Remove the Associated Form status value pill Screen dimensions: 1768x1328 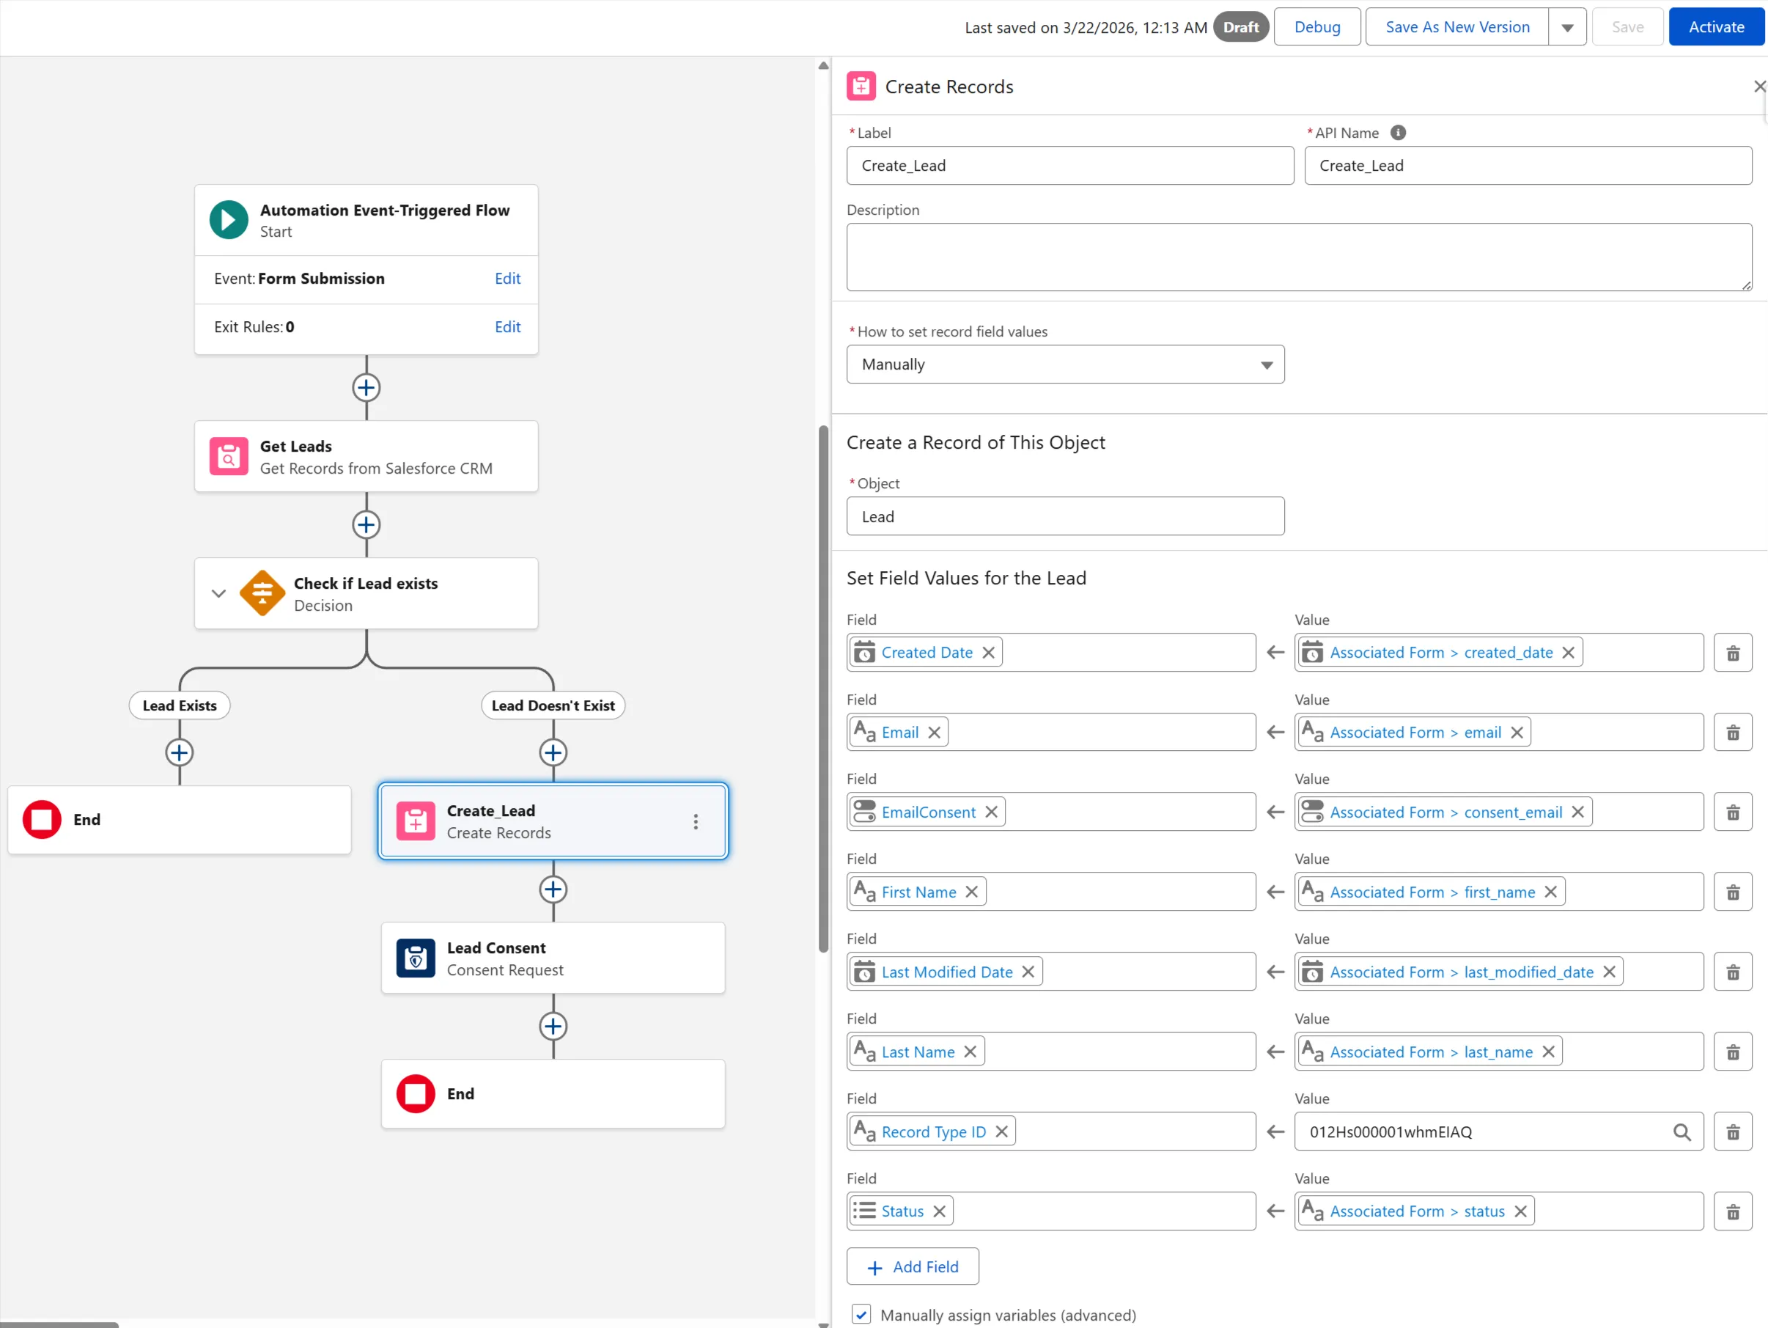pos(1520,1211)
